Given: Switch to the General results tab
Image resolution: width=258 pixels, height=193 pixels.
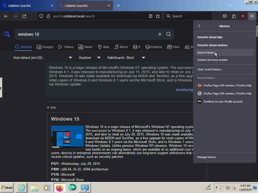Looking at the screenshot, I should click(x=23, y=47).
